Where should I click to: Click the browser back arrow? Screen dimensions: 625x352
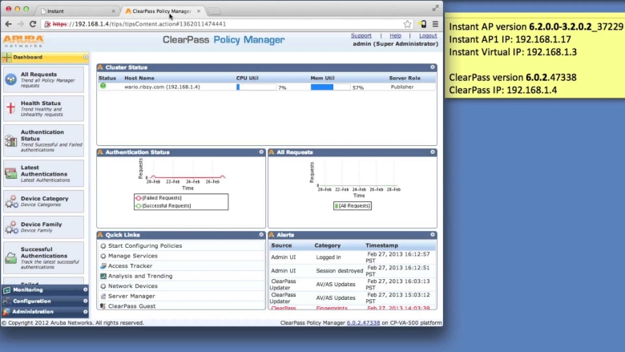tap(8, 24)
